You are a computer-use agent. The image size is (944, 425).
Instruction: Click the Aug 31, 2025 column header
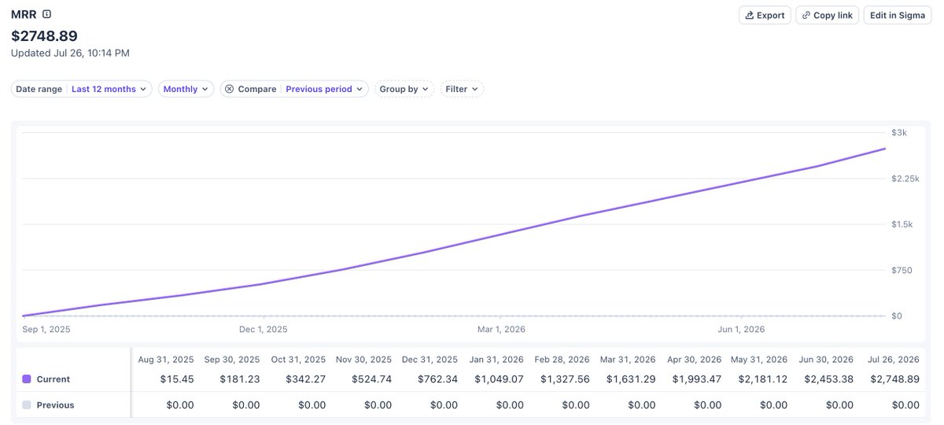point(166,359)
